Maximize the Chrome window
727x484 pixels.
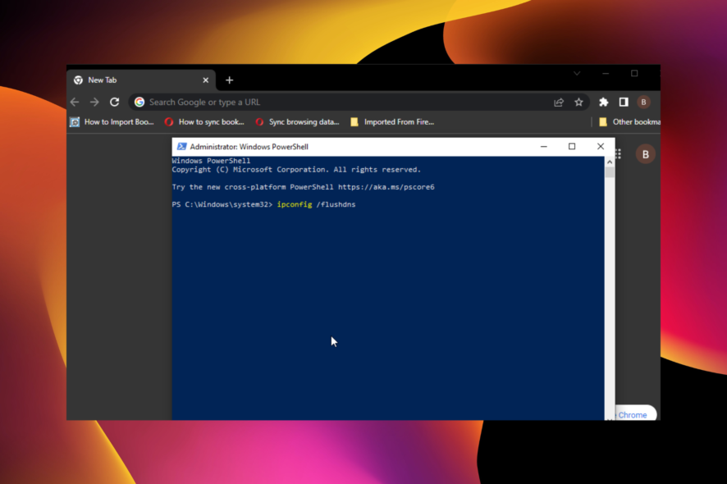pos(634,73)
